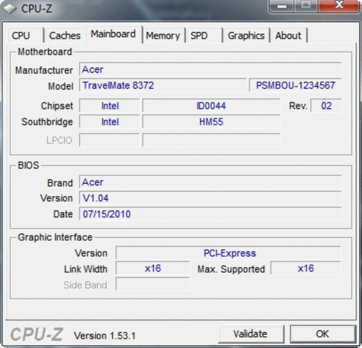Open the SPD tab

204,35
